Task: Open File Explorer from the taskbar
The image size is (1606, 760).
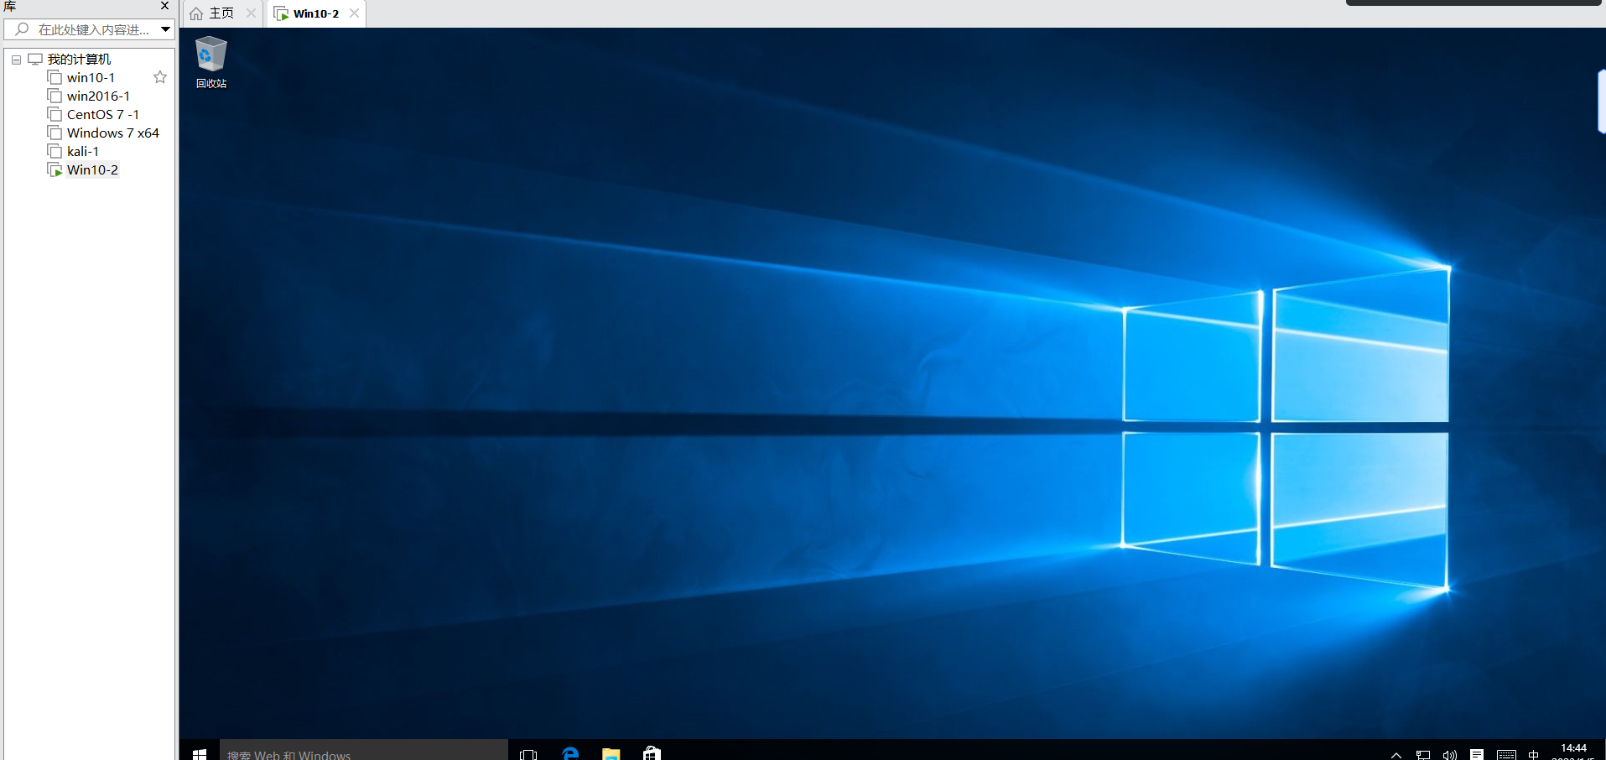Action: tap(611, 754)
